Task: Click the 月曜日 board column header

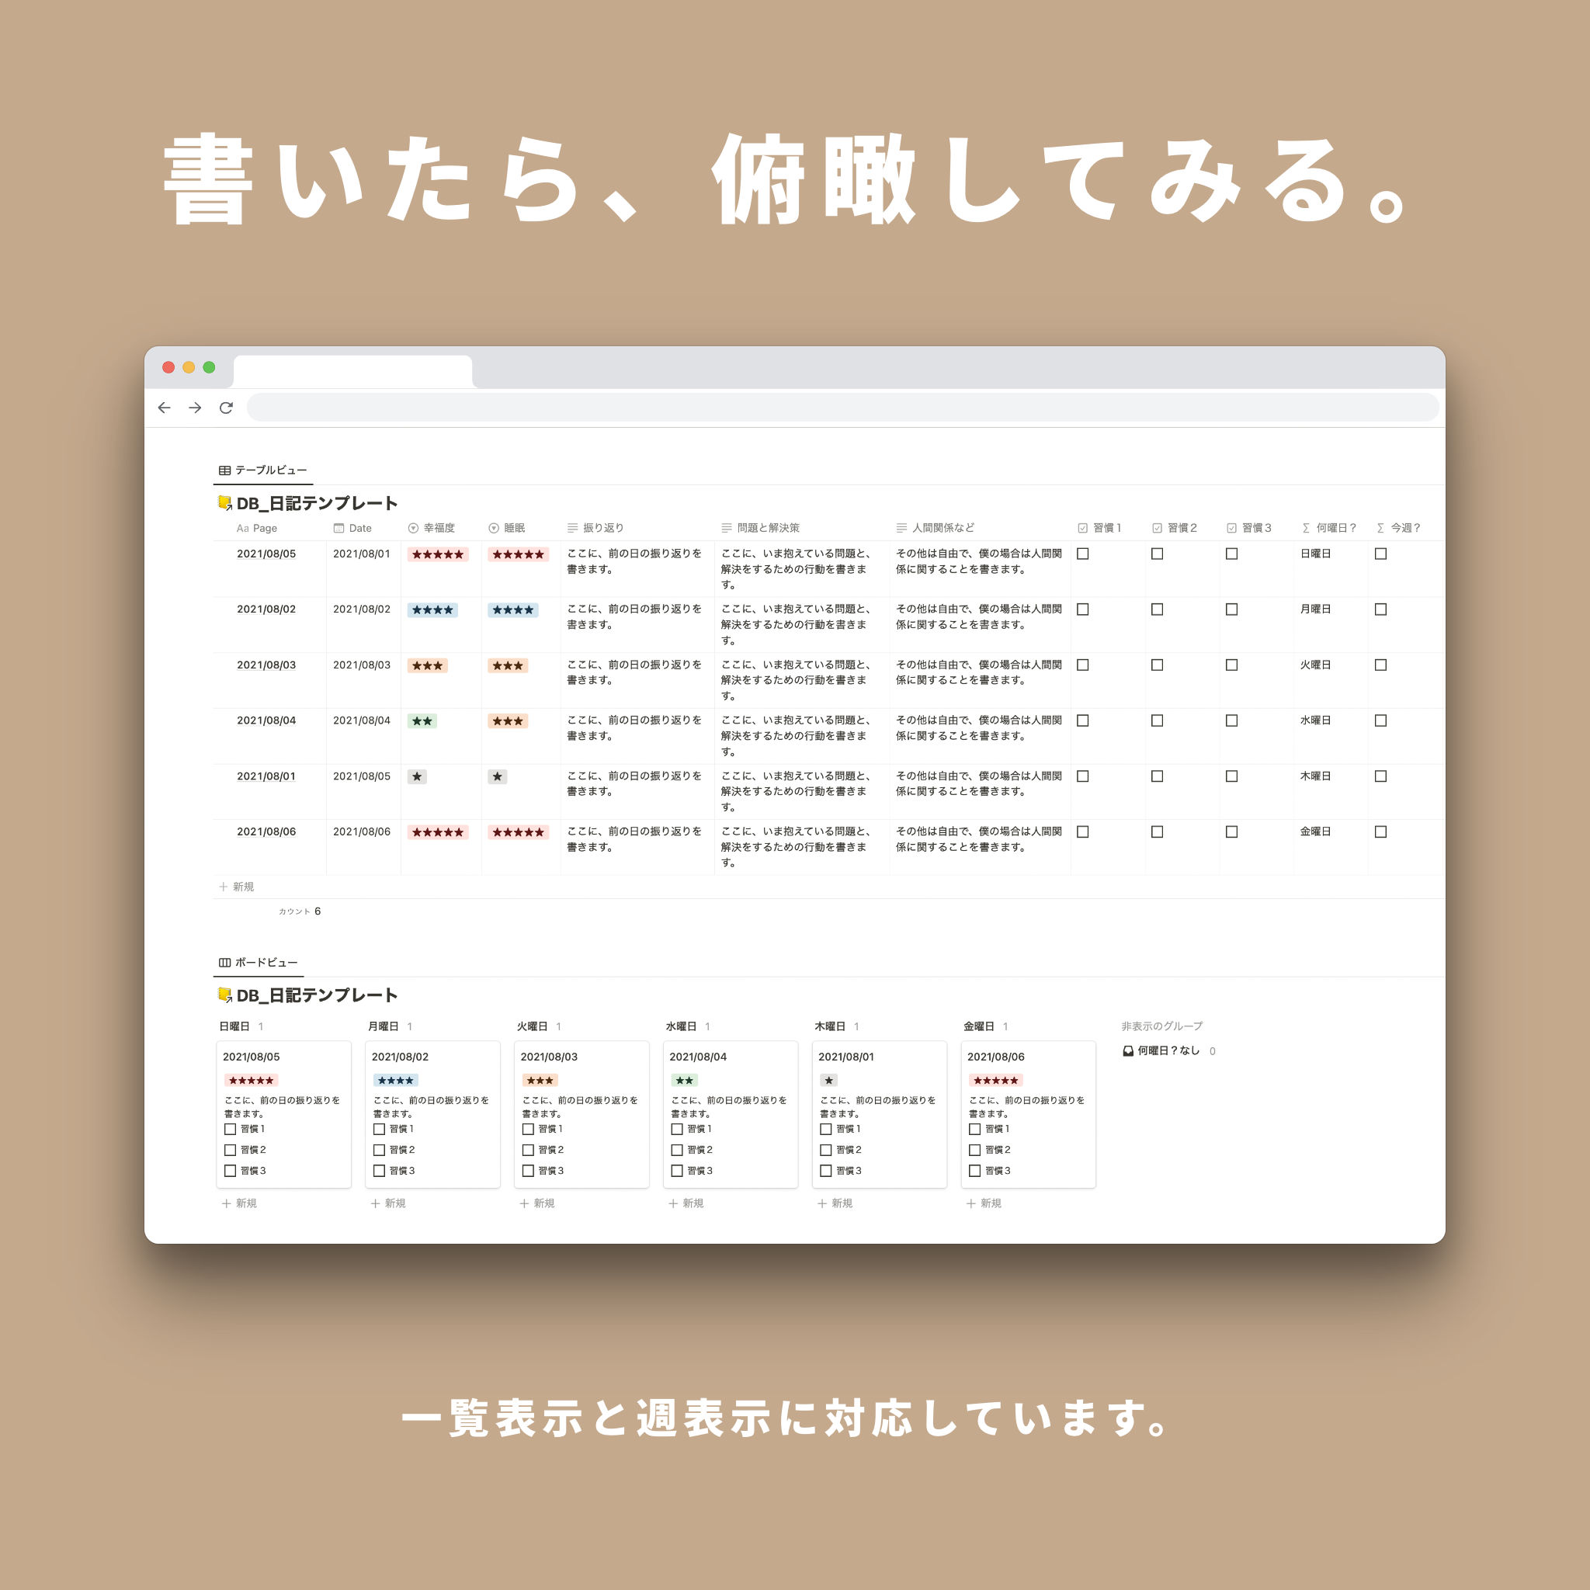Action: click(384, 1026)
